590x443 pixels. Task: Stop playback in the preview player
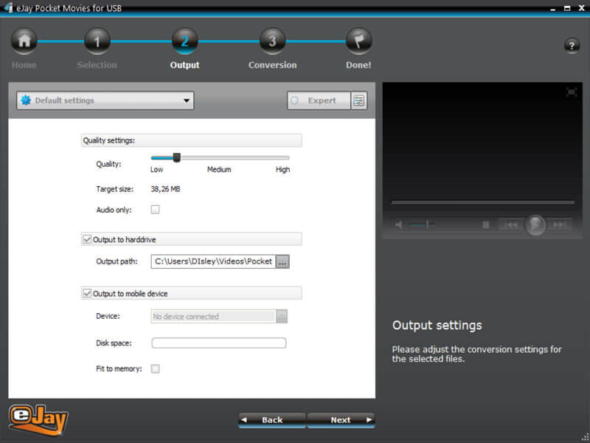[486, 225]
